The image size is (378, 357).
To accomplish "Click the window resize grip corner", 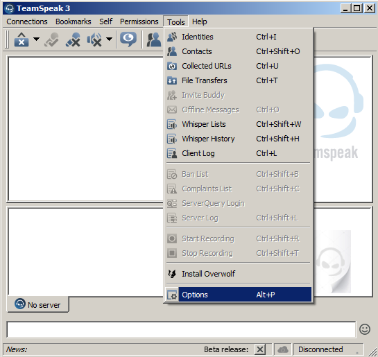I will (372, 352).
